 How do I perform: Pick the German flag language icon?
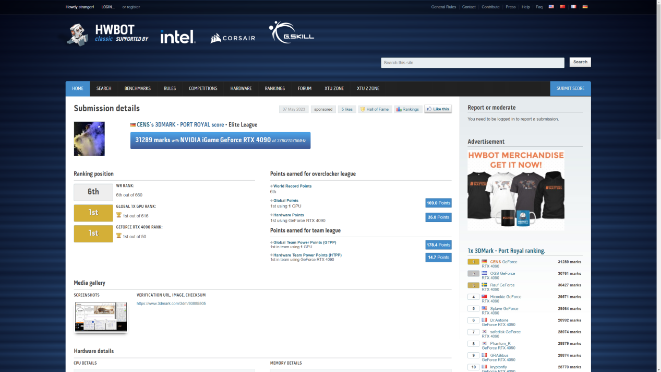pyautogui.click(x=585, y=7)
